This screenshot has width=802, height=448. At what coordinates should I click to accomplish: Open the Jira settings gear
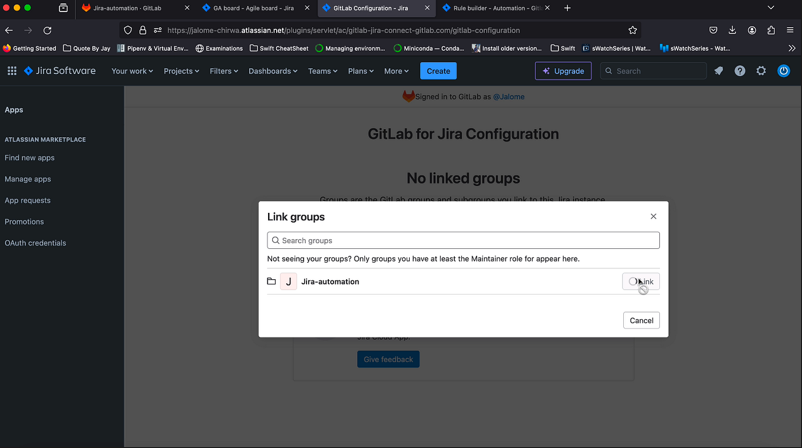pos(761,71)
